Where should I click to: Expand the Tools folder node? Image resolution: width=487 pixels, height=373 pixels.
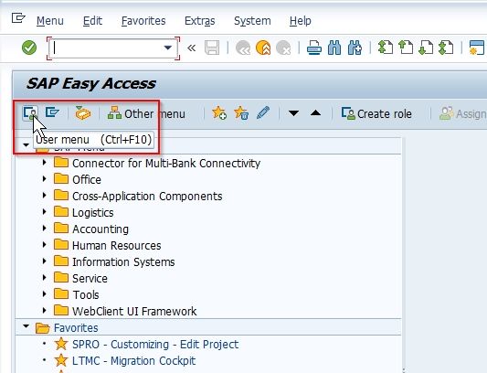pos(45,294)
